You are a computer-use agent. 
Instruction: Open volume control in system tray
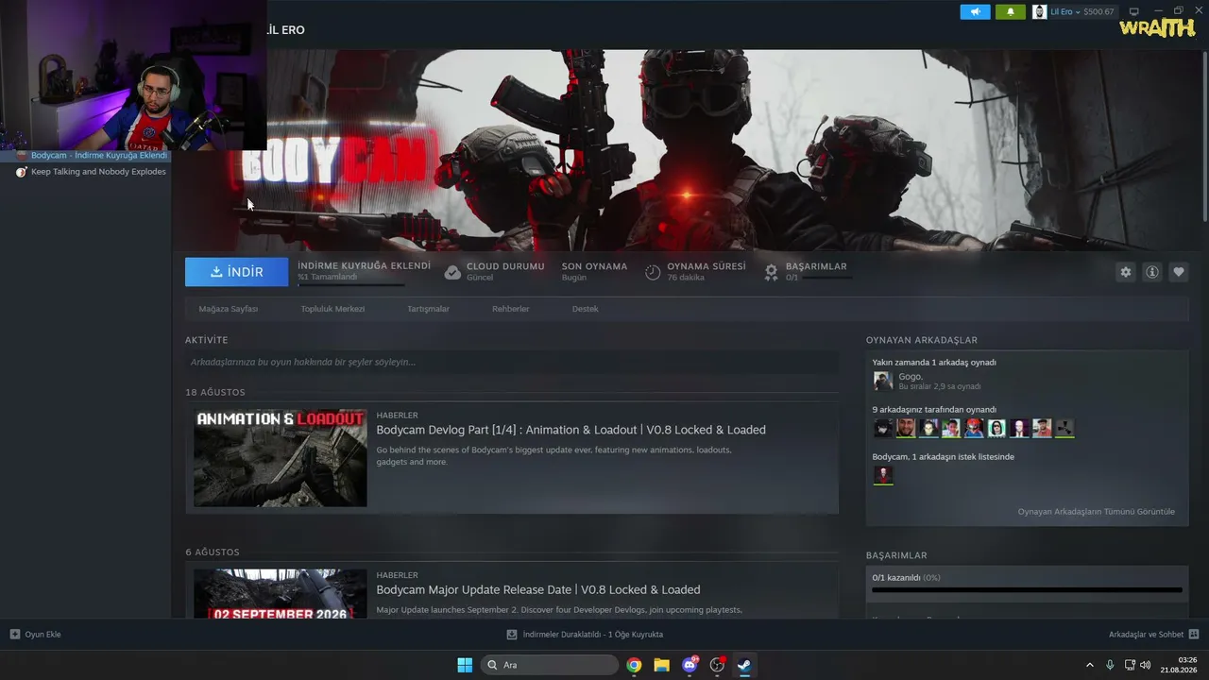pyautogui.click(x=1146, y=665)
